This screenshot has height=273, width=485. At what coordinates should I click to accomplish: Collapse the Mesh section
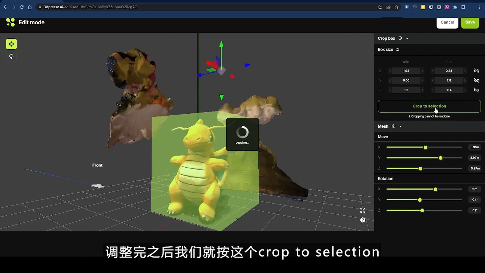point(401,126)
